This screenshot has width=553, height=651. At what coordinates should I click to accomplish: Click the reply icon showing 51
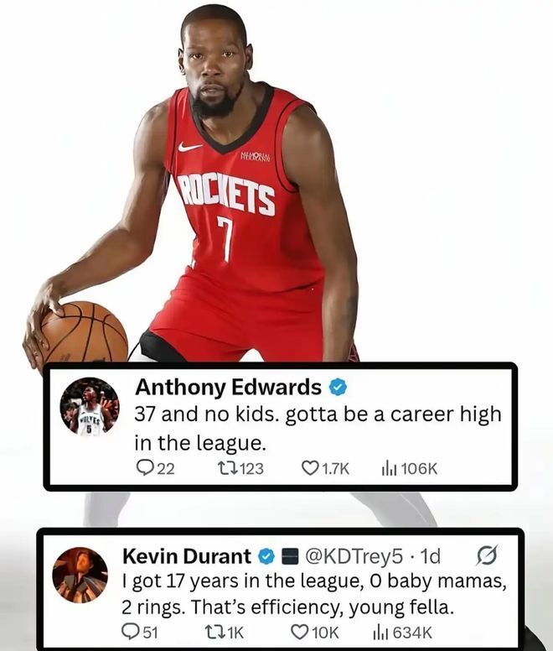(x=130, y=632)
